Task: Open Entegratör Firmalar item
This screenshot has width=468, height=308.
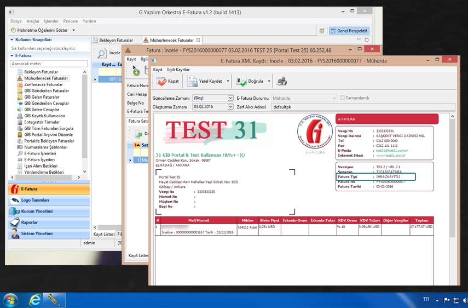Action: [x=42, y=122]
